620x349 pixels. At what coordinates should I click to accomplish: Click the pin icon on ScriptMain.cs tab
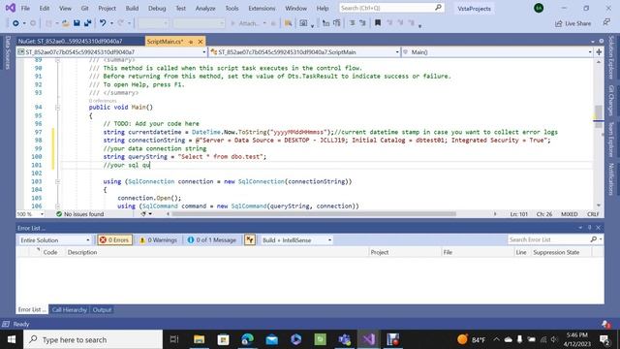[x=191, y=42]
